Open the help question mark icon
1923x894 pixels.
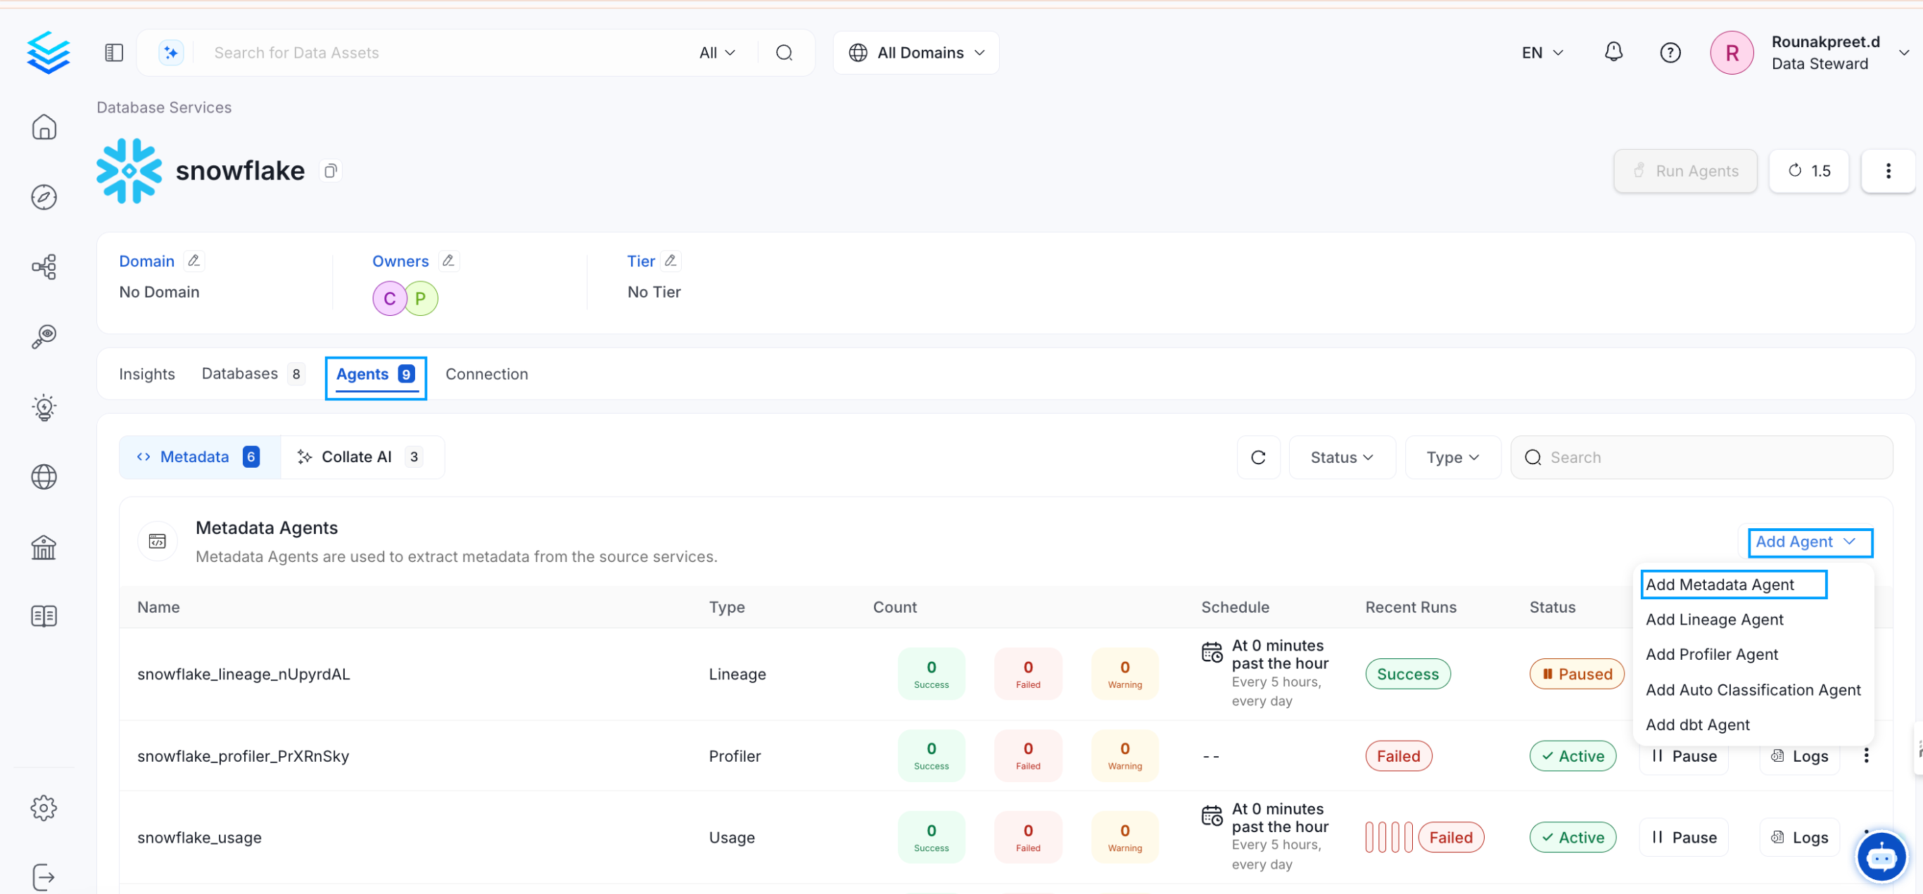[1670, 52]
